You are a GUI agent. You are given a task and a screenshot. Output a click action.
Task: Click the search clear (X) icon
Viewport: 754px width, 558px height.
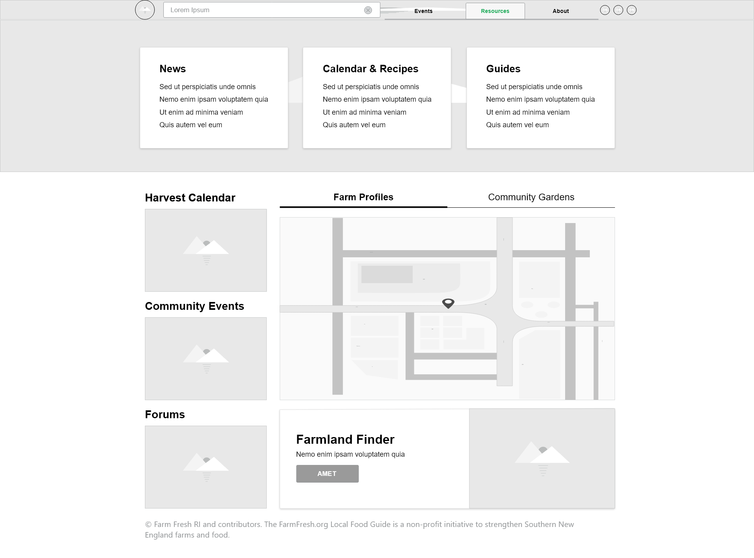pos(368,10)
